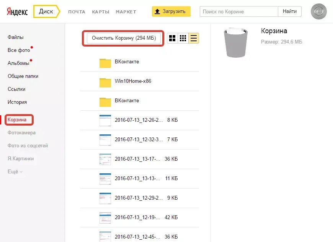Switch to small grid tiles view
The width and height of the screenshot is (333, 242).
click(183, 38)
